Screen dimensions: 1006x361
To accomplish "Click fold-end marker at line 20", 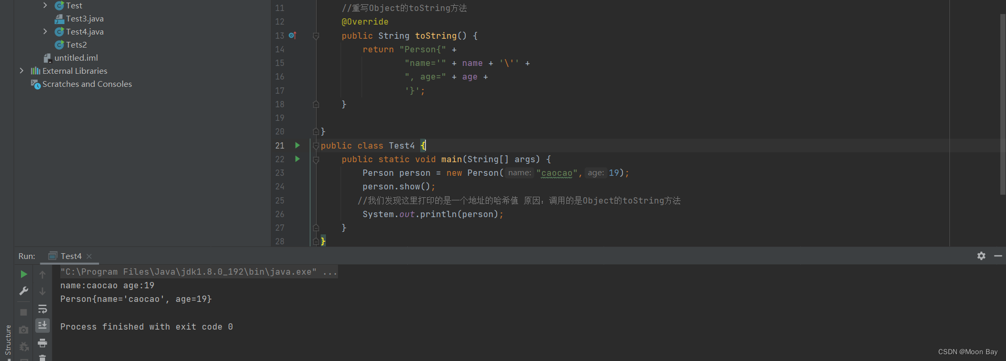I will [x=316, y=131].
